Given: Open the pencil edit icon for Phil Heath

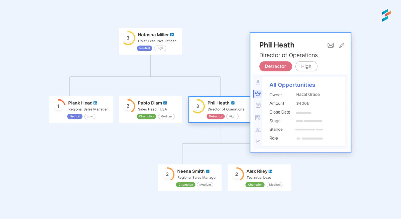Looking at the screenshot, I should click(341, 45).
